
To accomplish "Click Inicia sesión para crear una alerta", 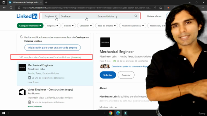I will [52, 48].
